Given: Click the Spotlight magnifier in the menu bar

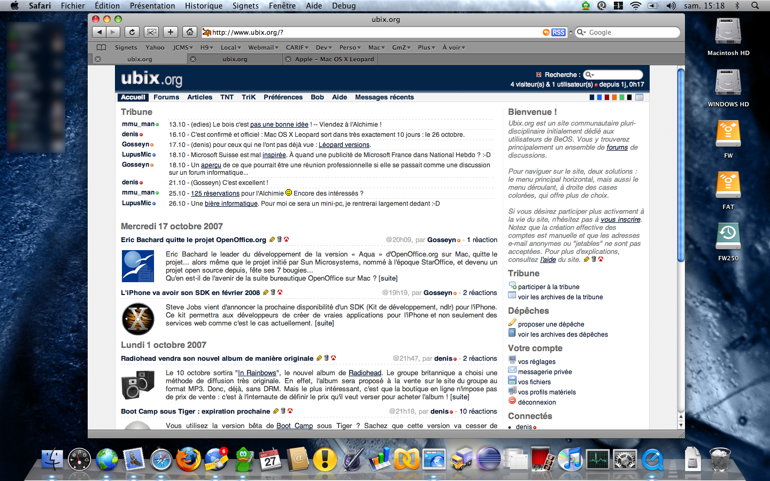Looking at the screenshot, I should pos(755,6).
